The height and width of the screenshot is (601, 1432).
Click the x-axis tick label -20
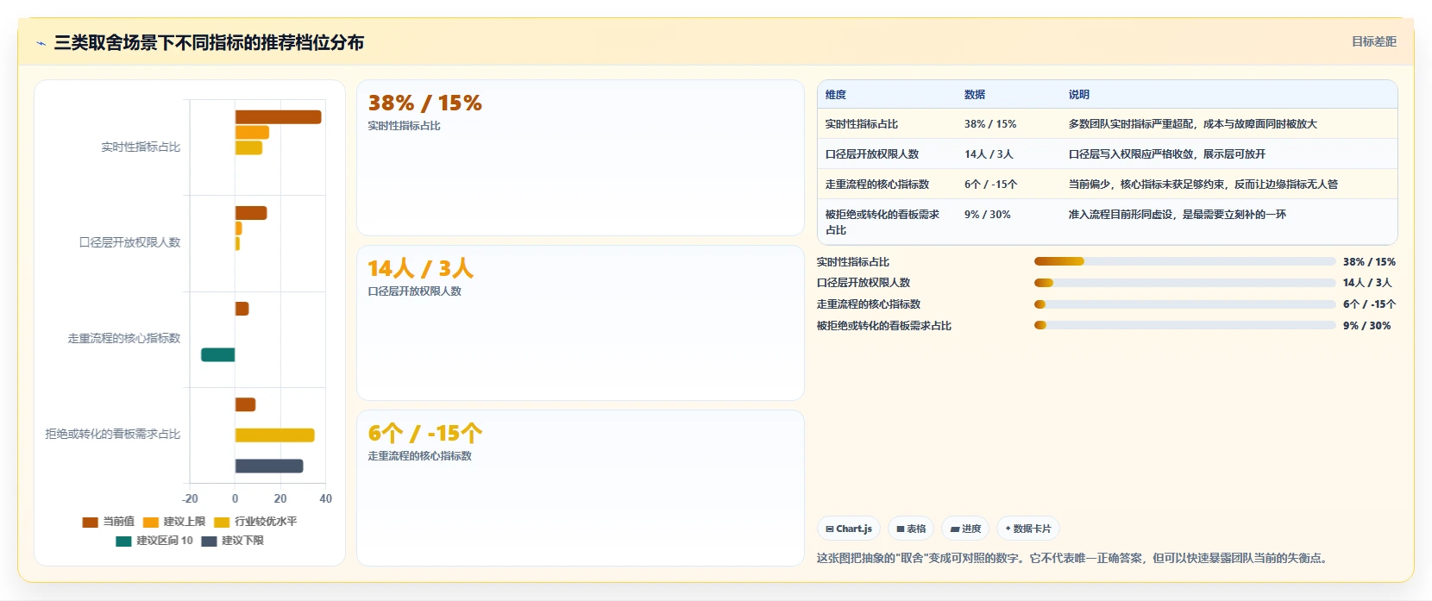190,499
